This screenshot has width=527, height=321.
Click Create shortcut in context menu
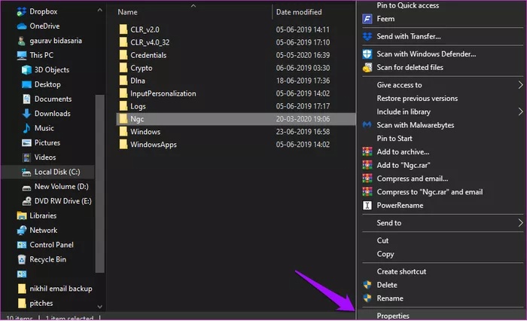click(401, 271)
